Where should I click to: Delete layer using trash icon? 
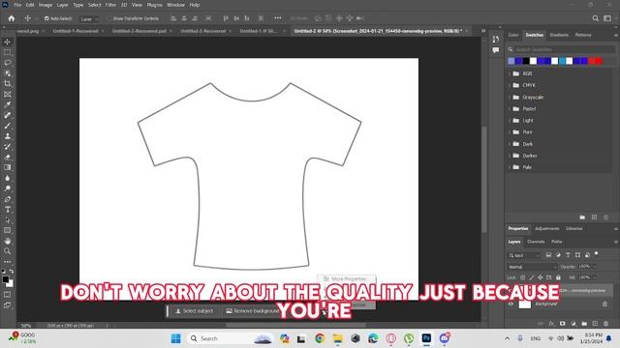pos(605,324)
